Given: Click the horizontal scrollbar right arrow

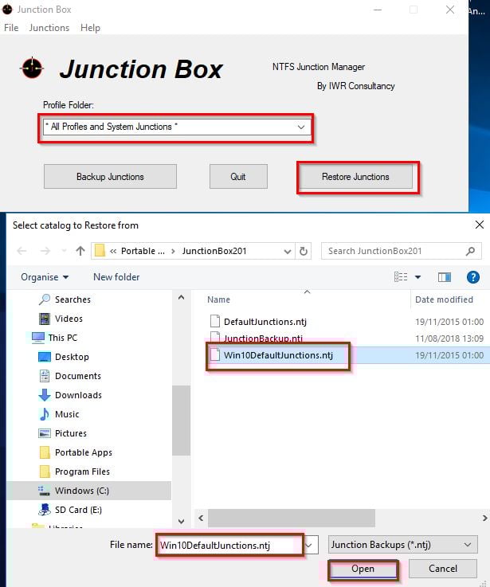Looking at the screenshot, I should 484,518.
